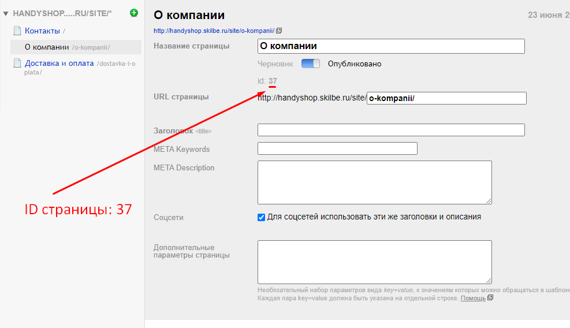Toggle the Черновик / Опубликовано switch
The width and height of the screenshot is (570, 328).
tap(311, 64)
